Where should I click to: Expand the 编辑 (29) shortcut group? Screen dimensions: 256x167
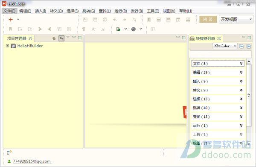point(218,72)
